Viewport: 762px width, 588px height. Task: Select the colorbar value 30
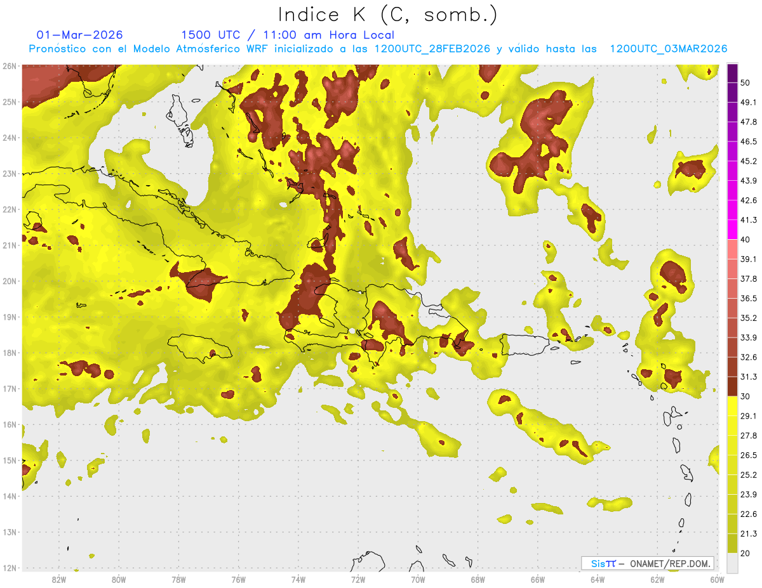tap(746, 396)
